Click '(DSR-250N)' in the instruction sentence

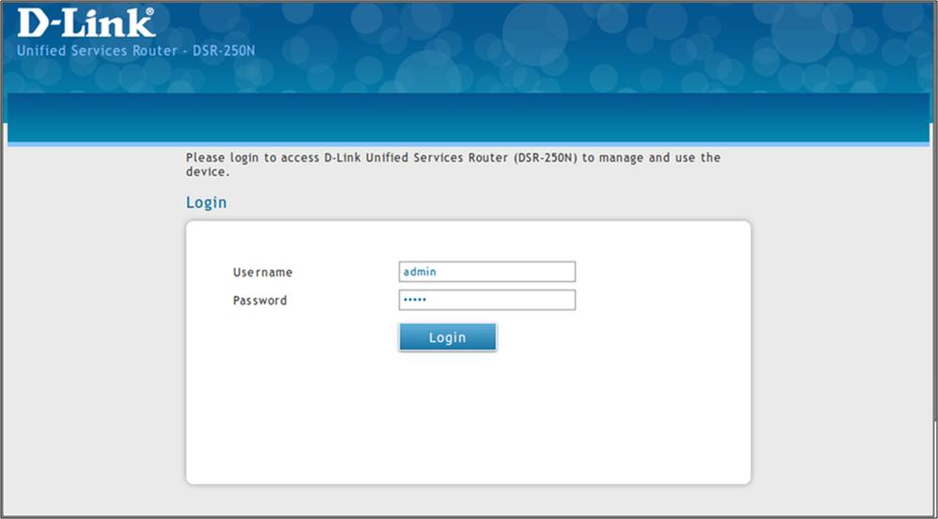546,158
